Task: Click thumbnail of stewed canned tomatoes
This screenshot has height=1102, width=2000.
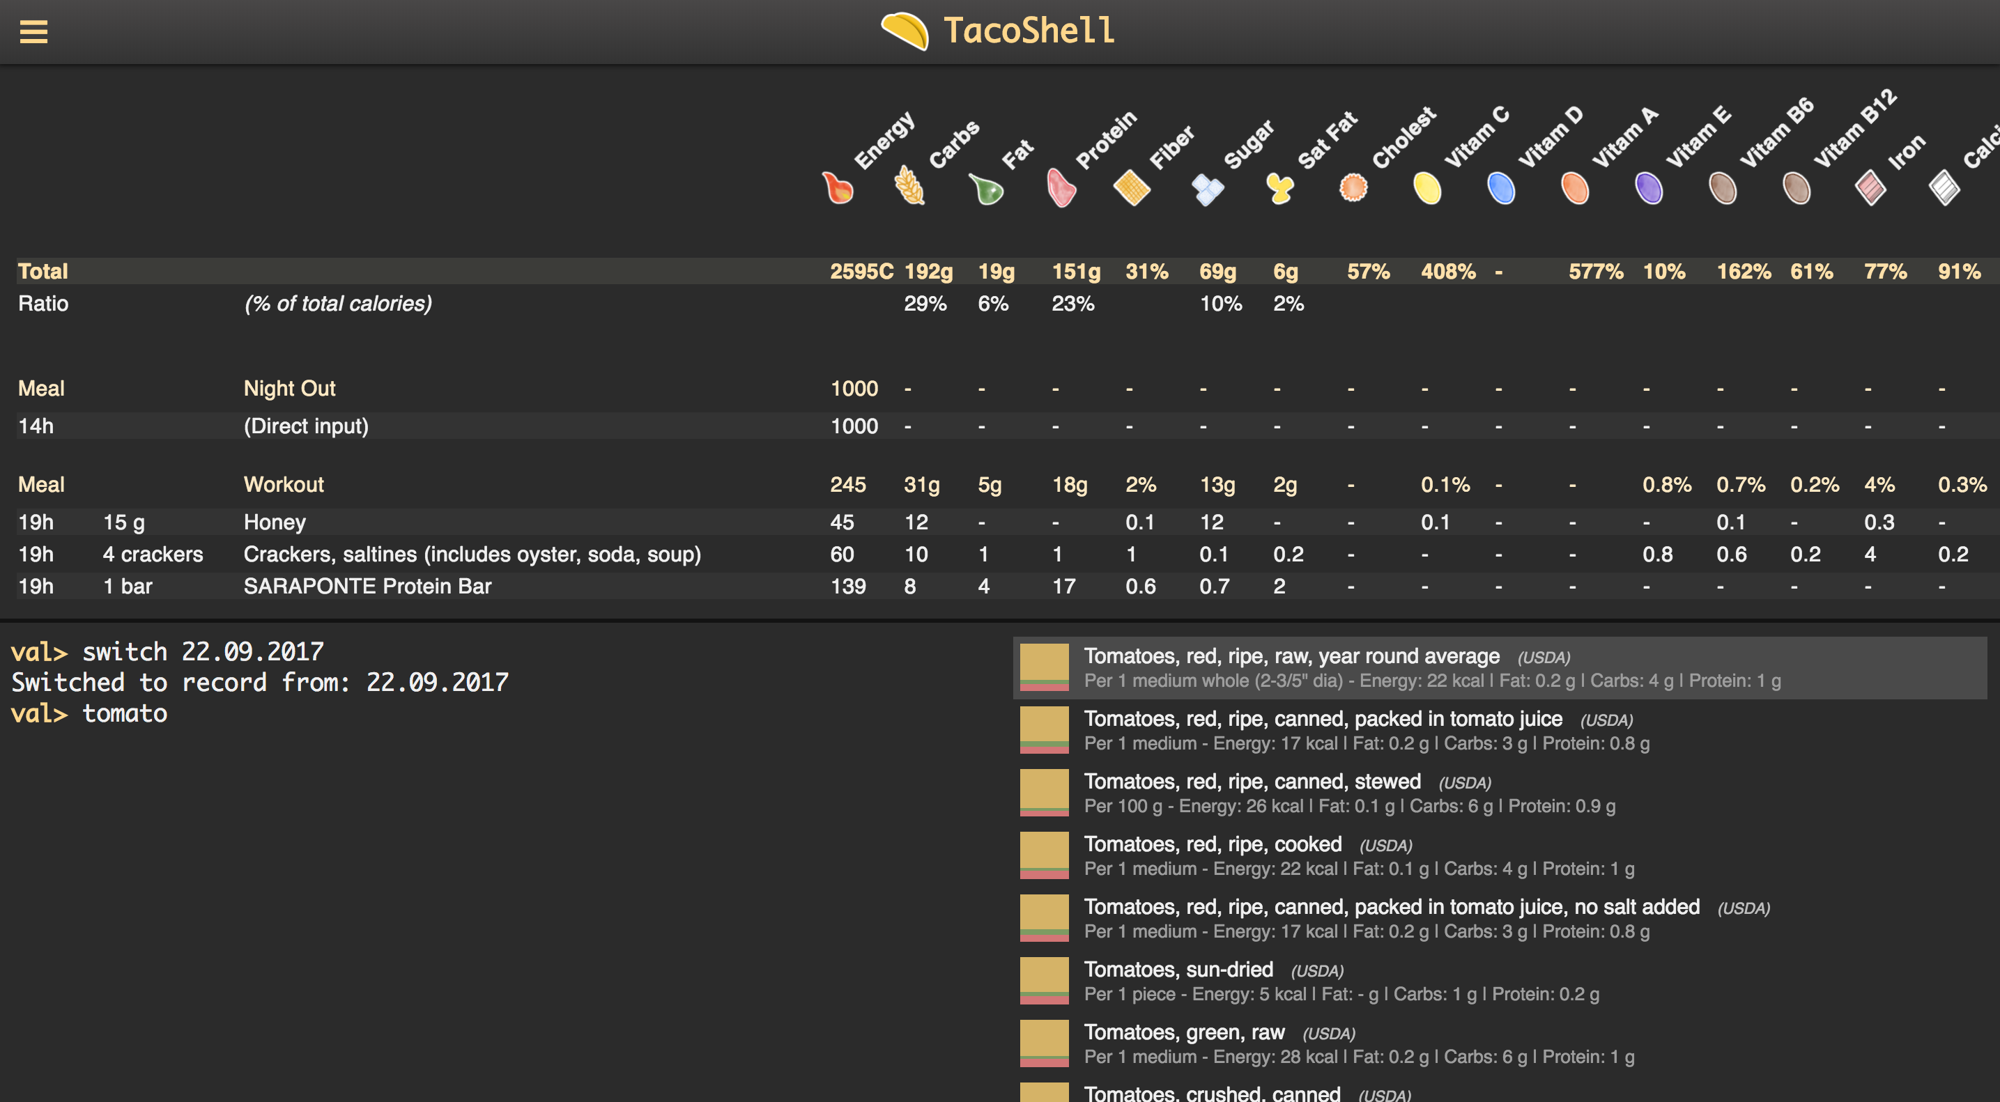Action: coord(1045,792)
